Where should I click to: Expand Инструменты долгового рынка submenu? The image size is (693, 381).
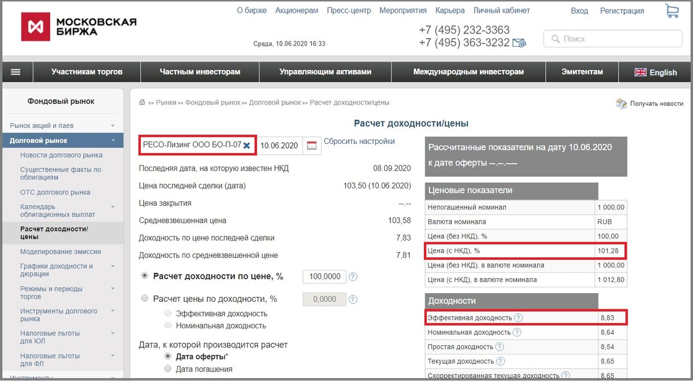[x=113, y=311]
